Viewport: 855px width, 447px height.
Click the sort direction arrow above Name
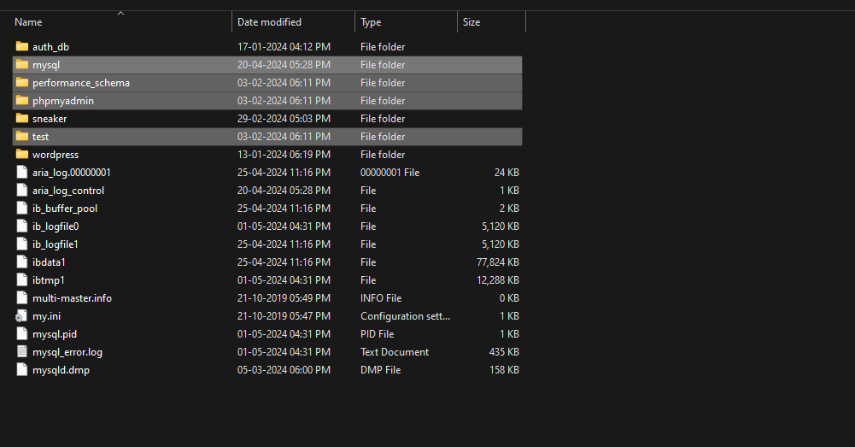point(121,13)
